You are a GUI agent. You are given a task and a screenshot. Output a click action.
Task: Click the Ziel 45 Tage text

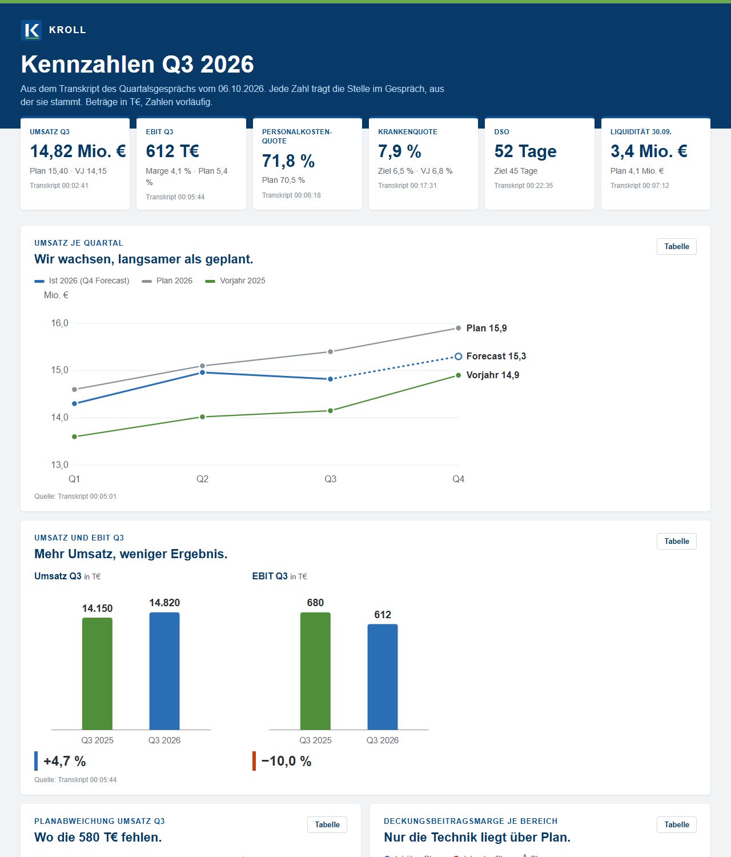tap(516, 171)
